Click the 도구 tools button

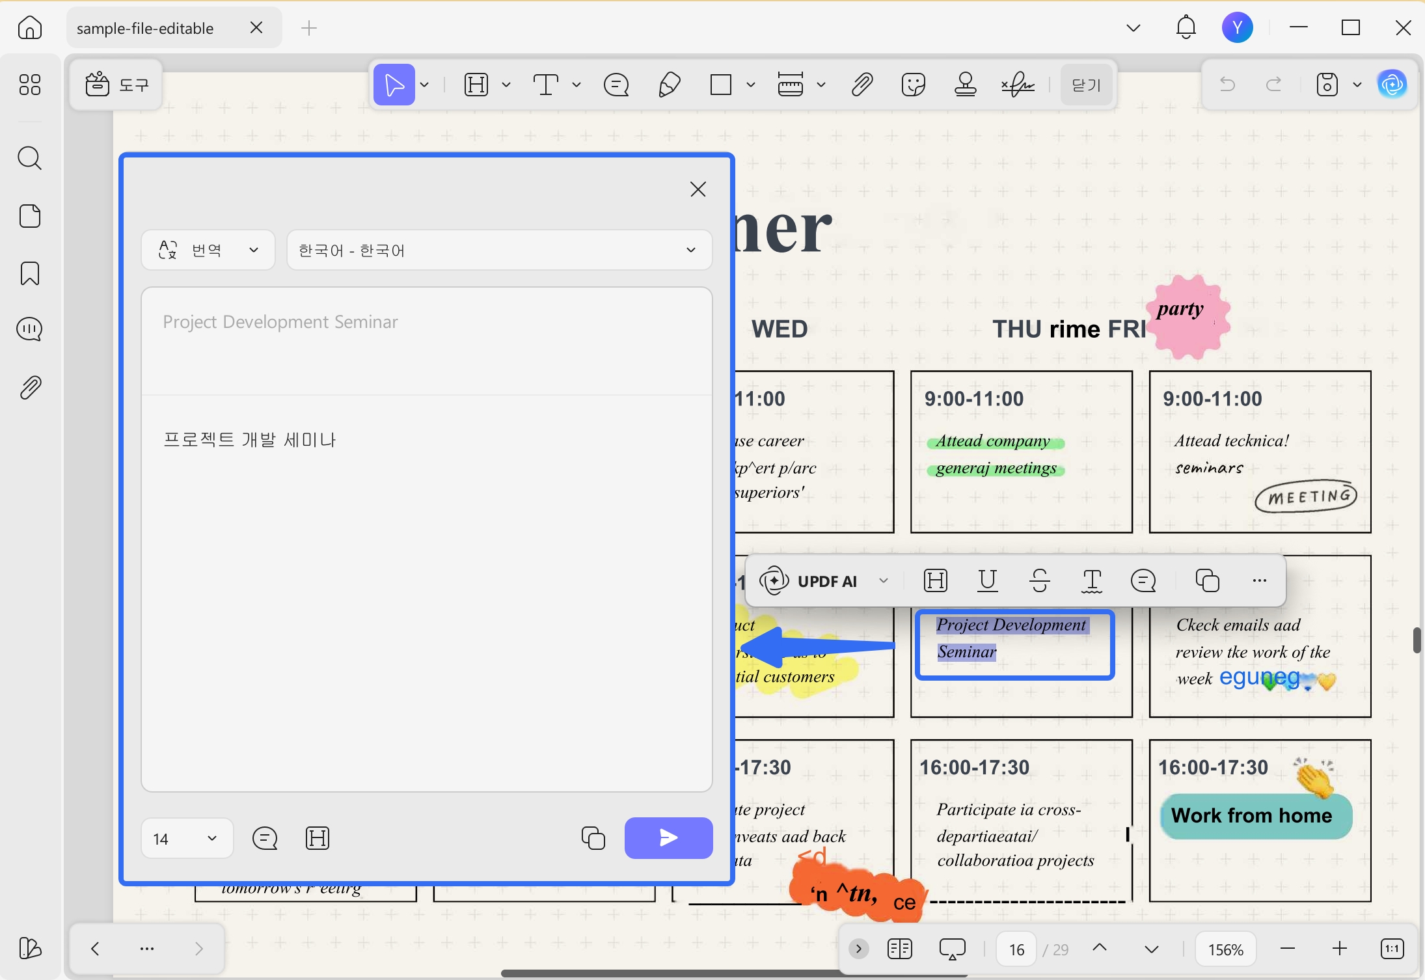(117, 85)
